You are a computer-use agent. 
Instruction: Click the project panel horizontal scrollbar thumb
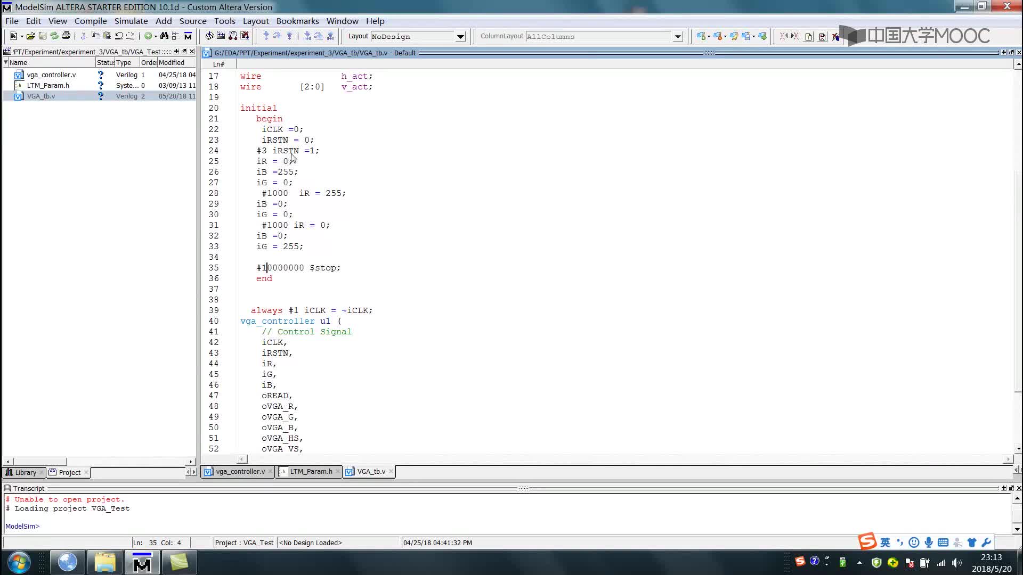pyautogui.click(x=40, y=462)
